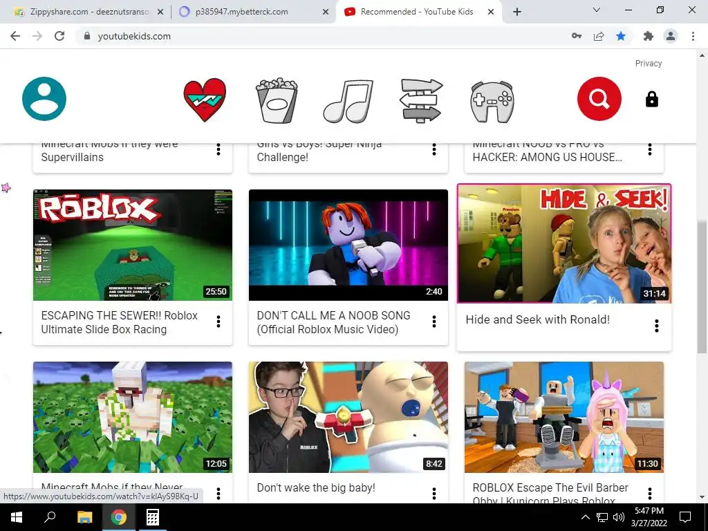Close the YouTube Kids tab
This screenshot has height=531, width=708.
pyautogui.click(x=491, y=12)
